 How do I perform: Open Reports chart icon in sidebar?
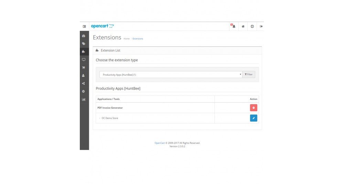84,99
